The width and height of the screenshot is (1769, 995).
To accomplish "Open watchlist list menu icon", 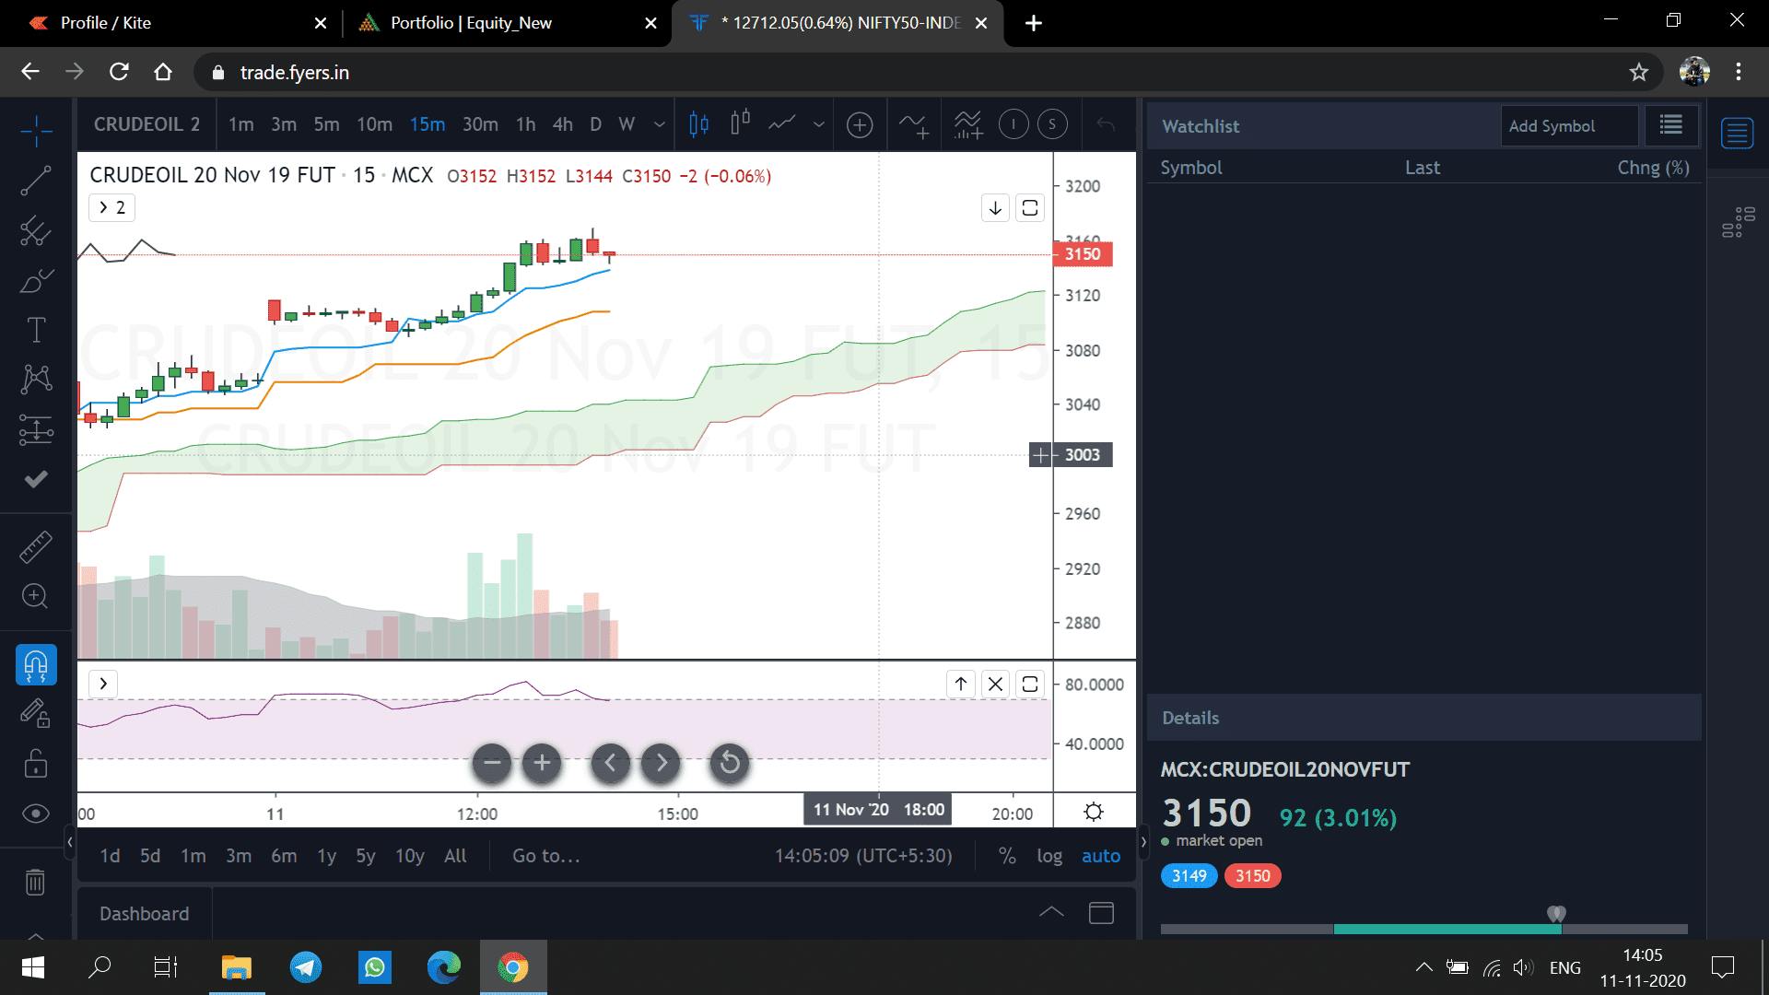I will 1671,125.
